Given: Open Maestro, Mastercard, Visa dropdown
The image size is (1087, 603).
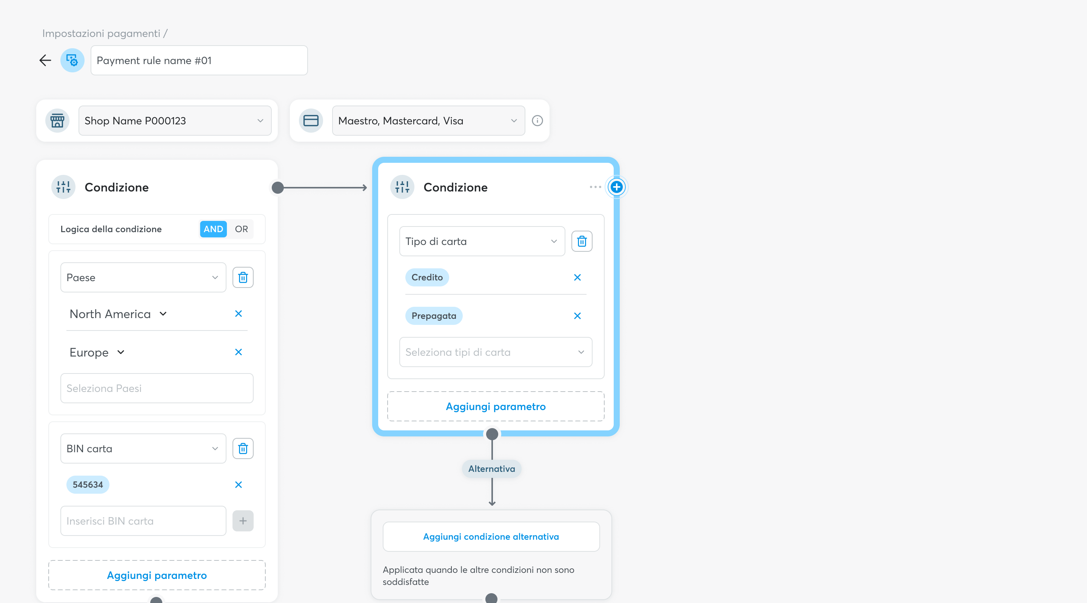Looking at the screenshot, I should click(428, 121).
